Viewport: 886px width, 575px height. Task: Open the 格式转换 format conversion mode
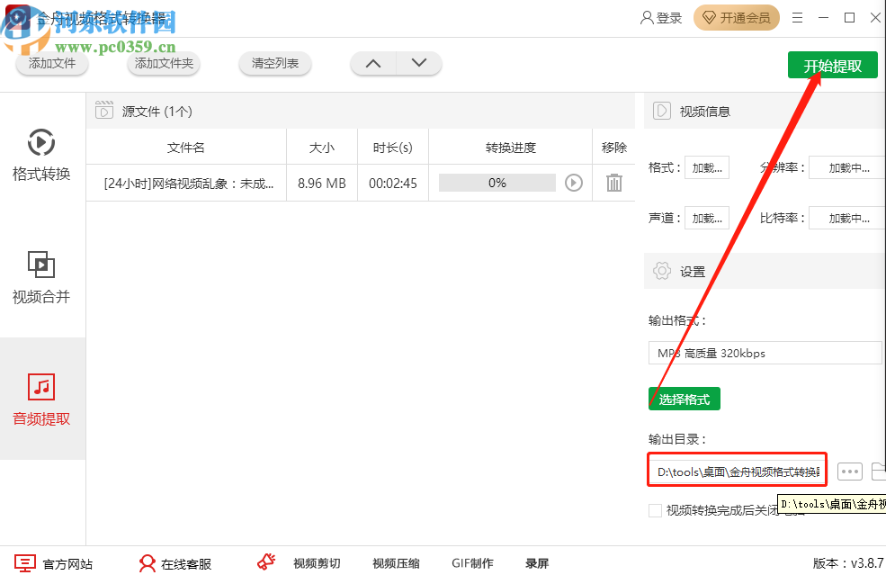pos(41,155)
